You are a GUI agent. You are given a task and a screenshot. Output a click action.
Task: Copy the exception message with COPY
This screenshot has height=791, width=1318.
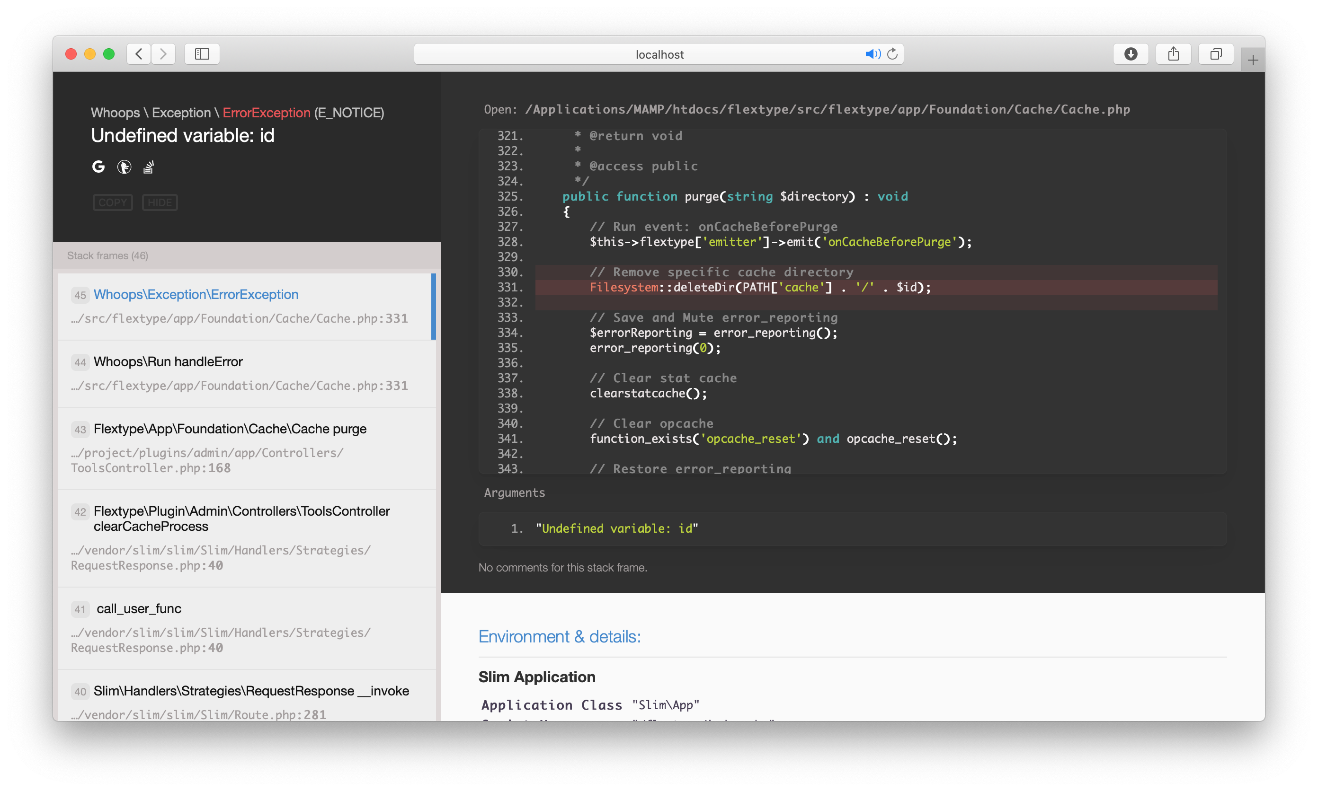113,202
